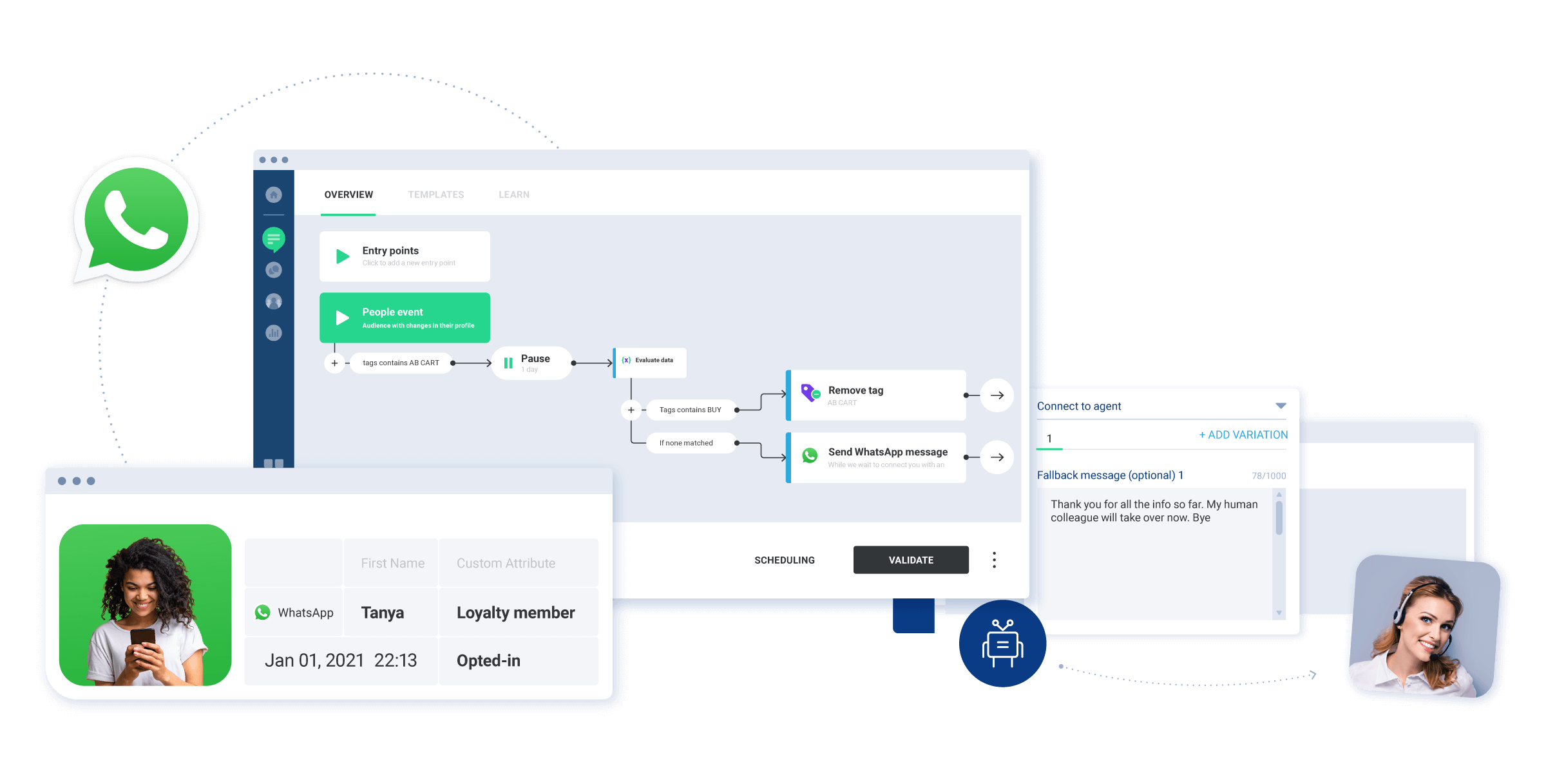Screen dimensions: 1546x773
Task: Add condition with plus near AB CART
Action: pyautogui.click(x=334, y=363)
